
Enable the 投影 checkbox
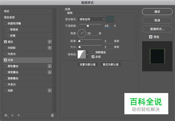pos(5,91)
